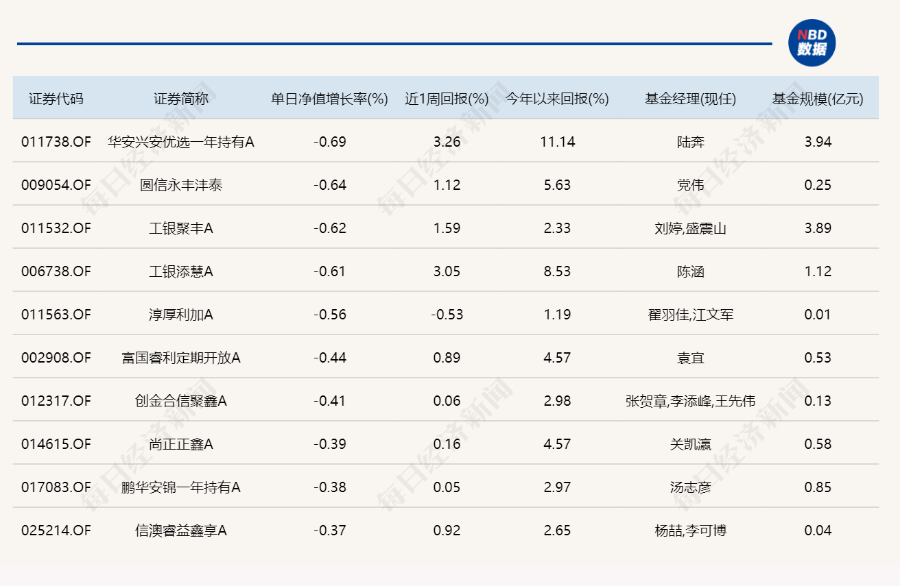The width and height of the screenshot is (900, 586).
Task: Select fund code 011738.OF
Action: [x=56, y=142]
